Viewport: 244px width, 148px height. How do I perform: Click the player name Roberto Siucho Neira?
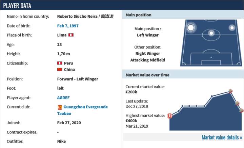tap(78, 16)
